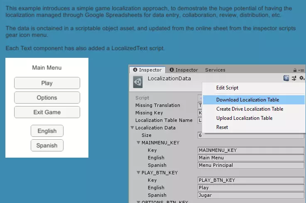
Task: Click the Missing Key label
Action: pyautogui.click(x=149, y=113)
